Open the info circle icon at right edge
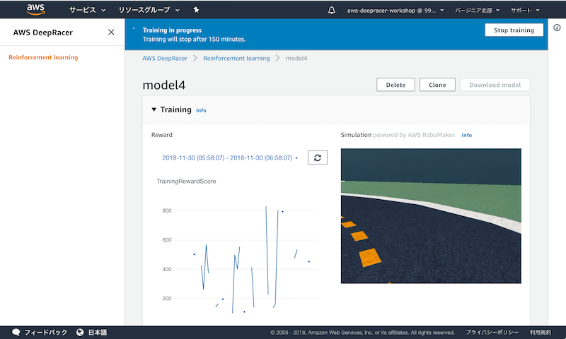Screen dimensions: 566x339 [557, 28]
